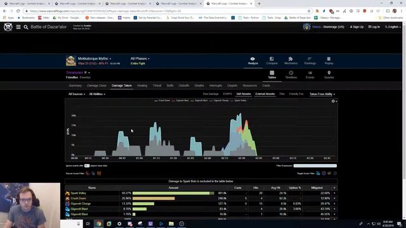
Task: Click the guild crest icon in header
Action: pyautogui.click(x=306, y=27)
